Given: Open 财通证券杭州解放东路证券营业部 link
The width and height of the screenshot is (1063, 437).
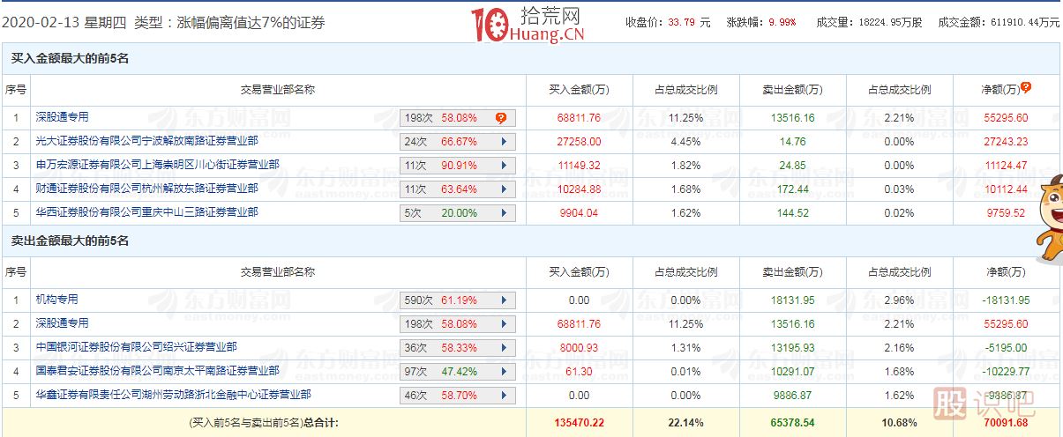Looking at the screenshot, I should pyautogui.click(x=146, y=189).
